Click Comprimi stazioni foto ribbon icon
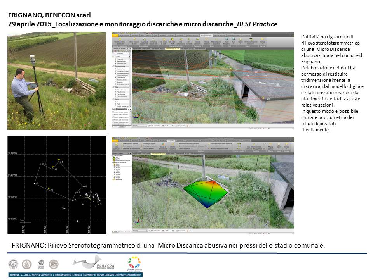Viewport: 373px width, 279px height. point(153,41)
